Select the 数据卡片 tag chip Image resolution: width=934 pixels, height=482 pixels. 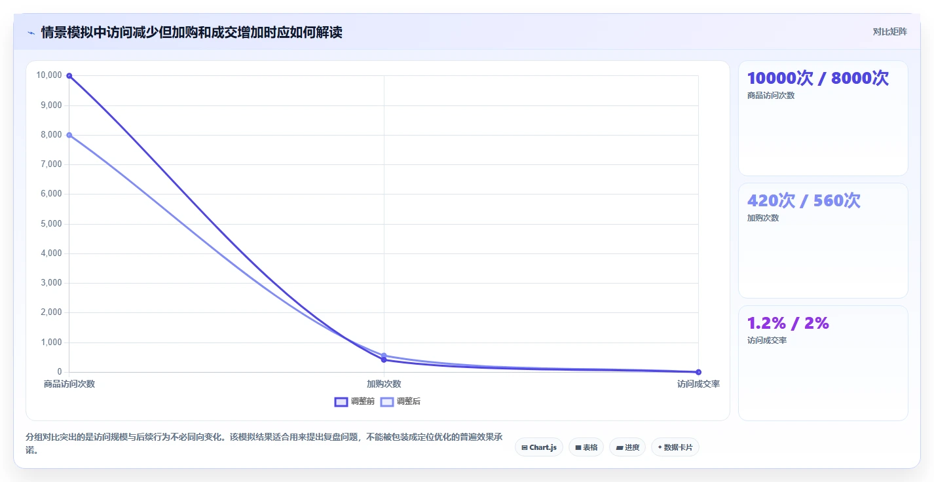[x=675, y=447]
